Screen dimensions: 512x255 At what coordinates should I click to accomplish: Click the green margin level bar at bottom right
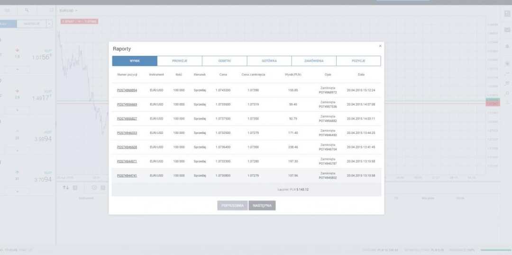tap(495, 250)
